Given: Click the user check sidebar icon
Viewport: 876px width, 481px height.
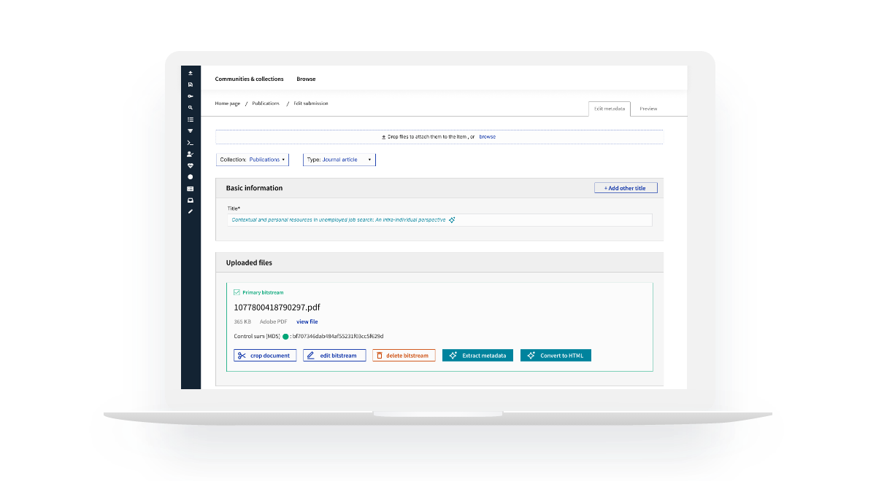Looking at the screenshot, I should tap(191, 154).
